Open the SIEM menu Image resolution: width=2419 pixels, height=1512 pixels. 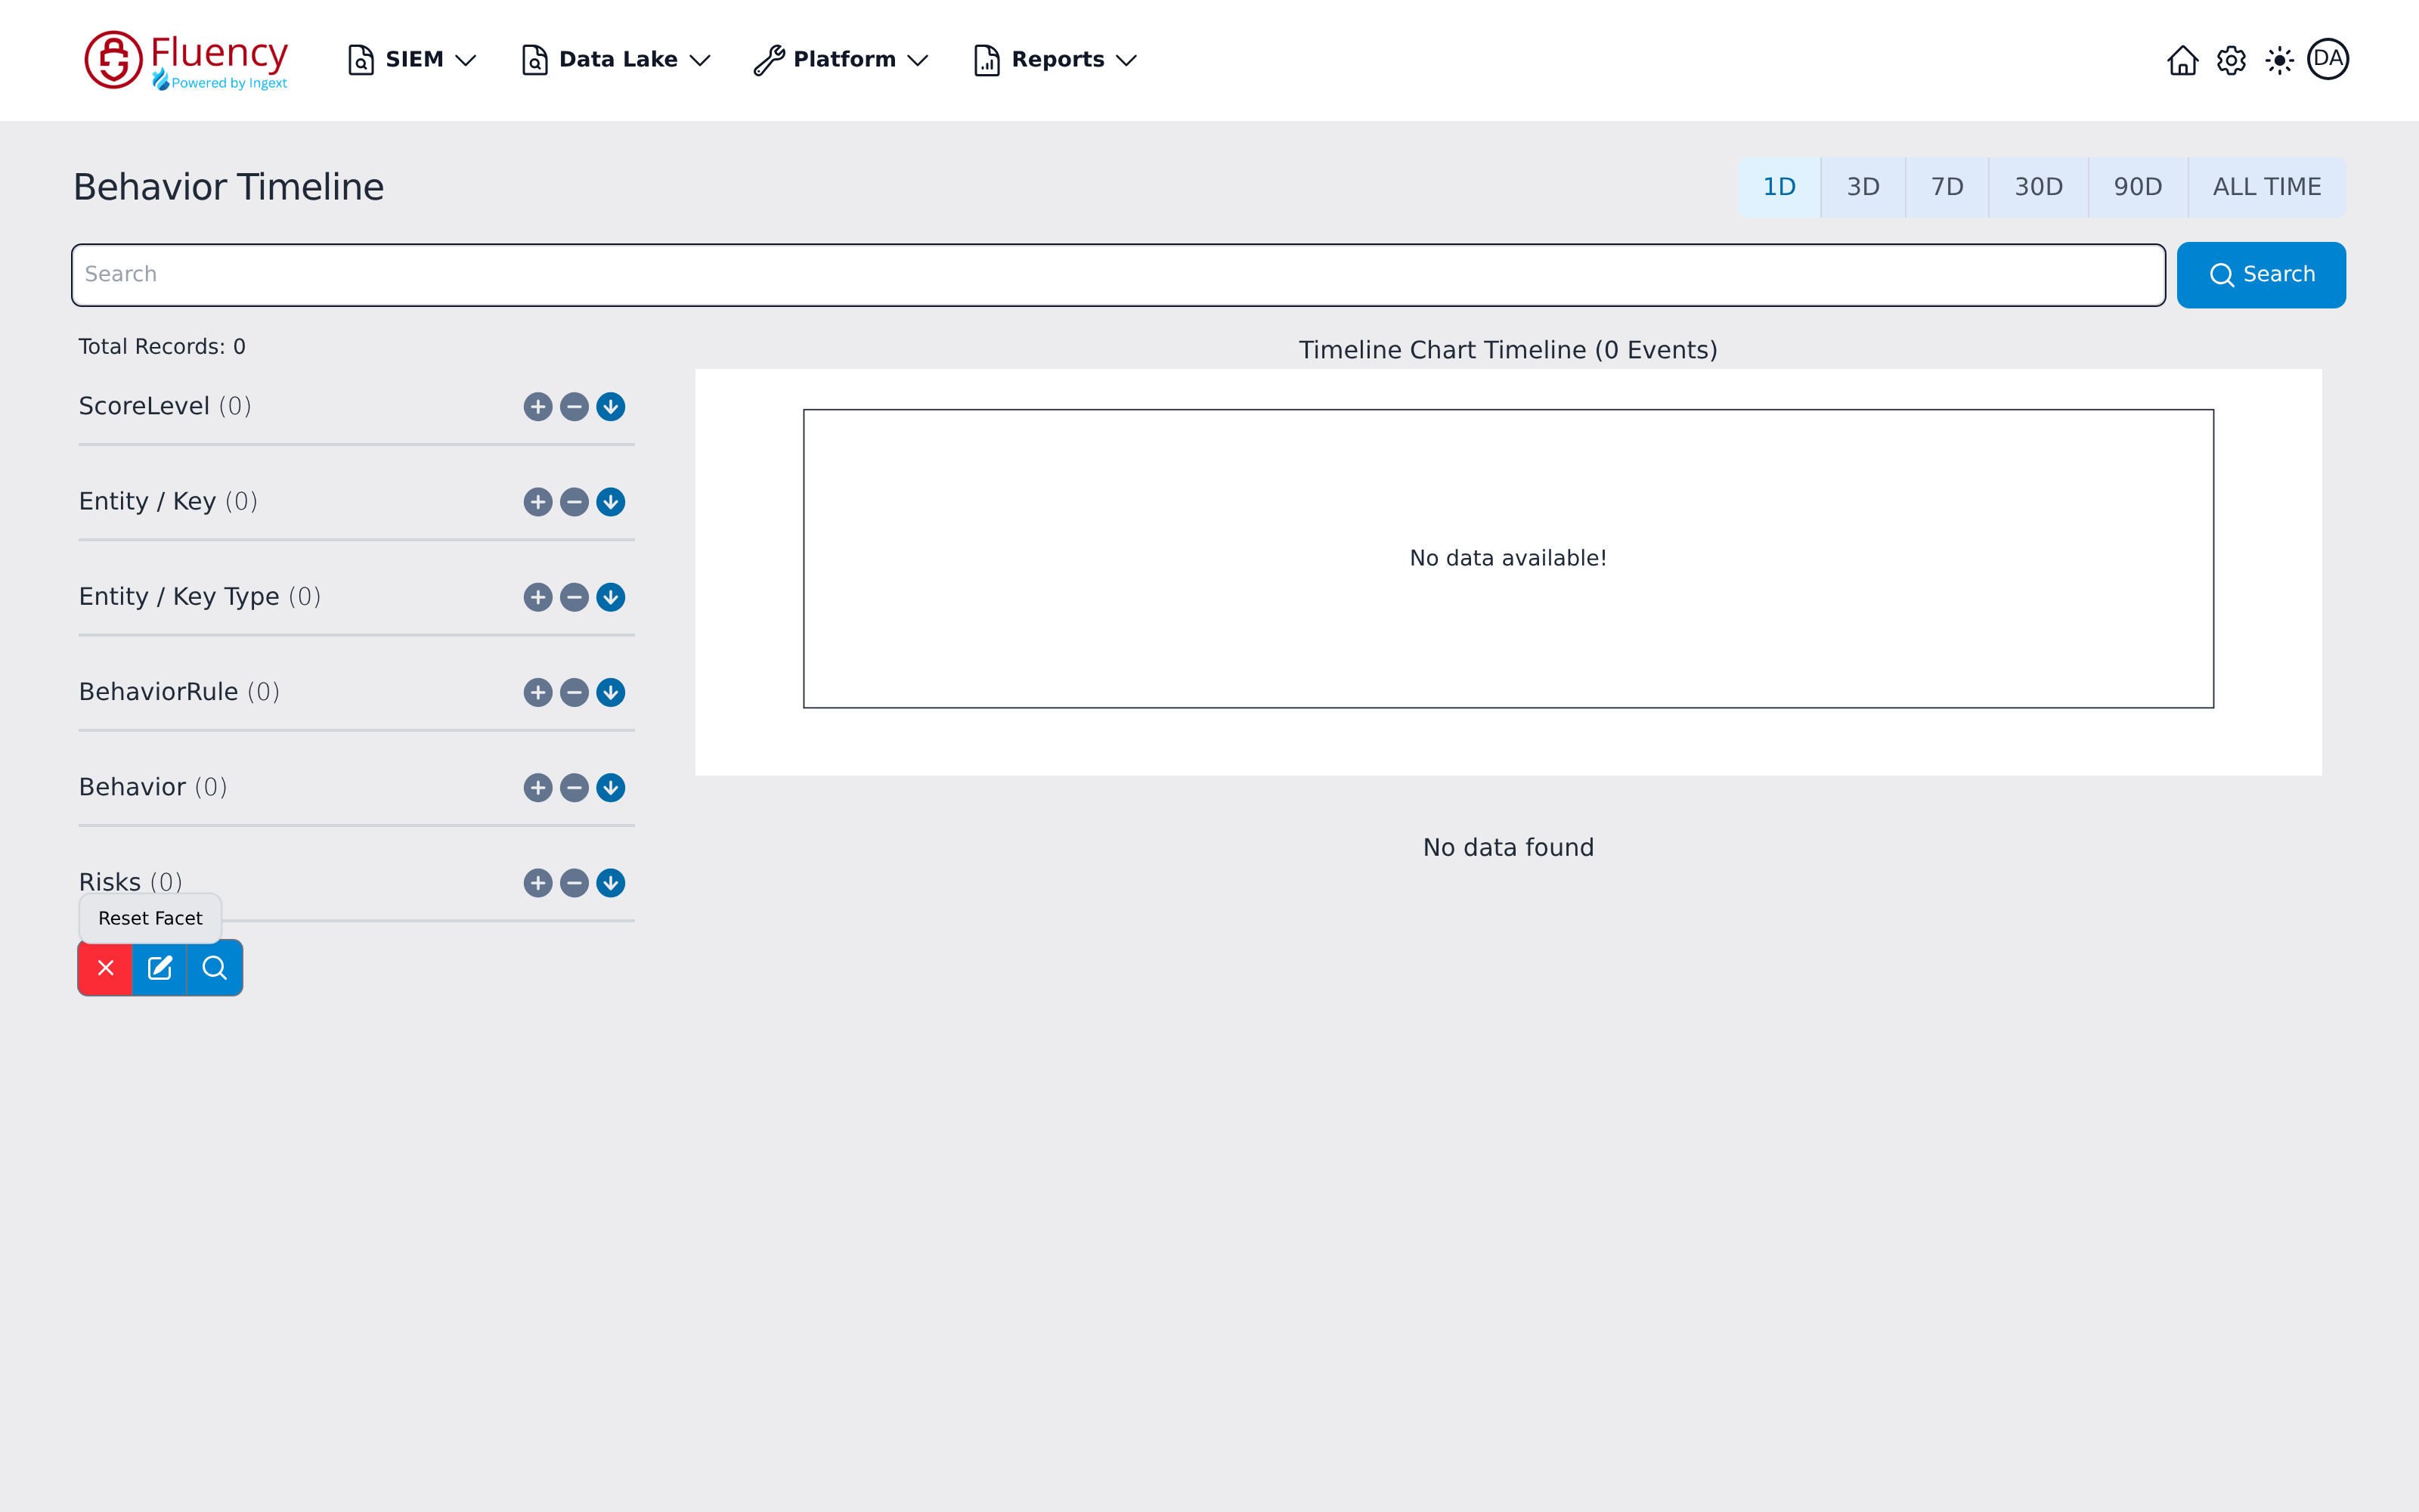click(412, 60)
